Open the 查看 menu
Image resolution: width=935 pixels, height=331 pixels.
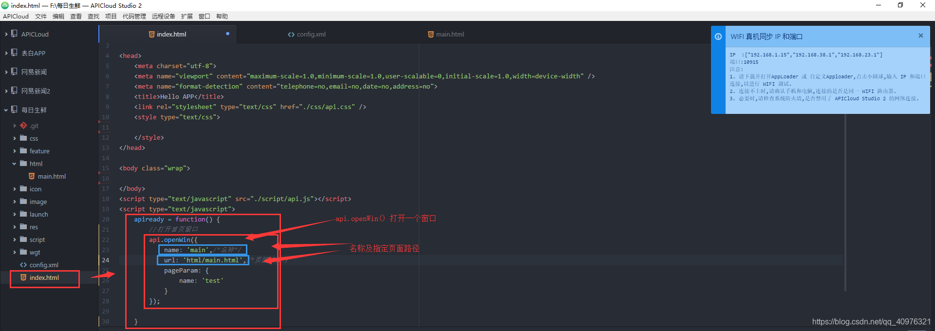coord(76,16)
